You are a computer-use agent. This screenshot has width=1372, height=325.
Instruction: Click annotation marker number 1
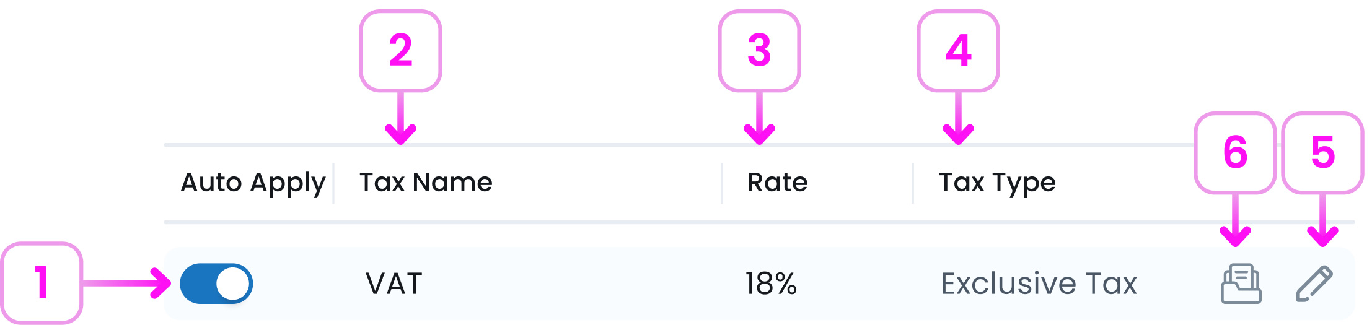click(x=42, y=283)
